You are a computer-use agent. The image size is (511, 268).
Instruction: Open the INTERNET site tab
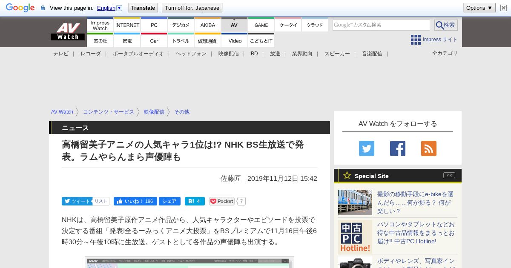point(127,25)
